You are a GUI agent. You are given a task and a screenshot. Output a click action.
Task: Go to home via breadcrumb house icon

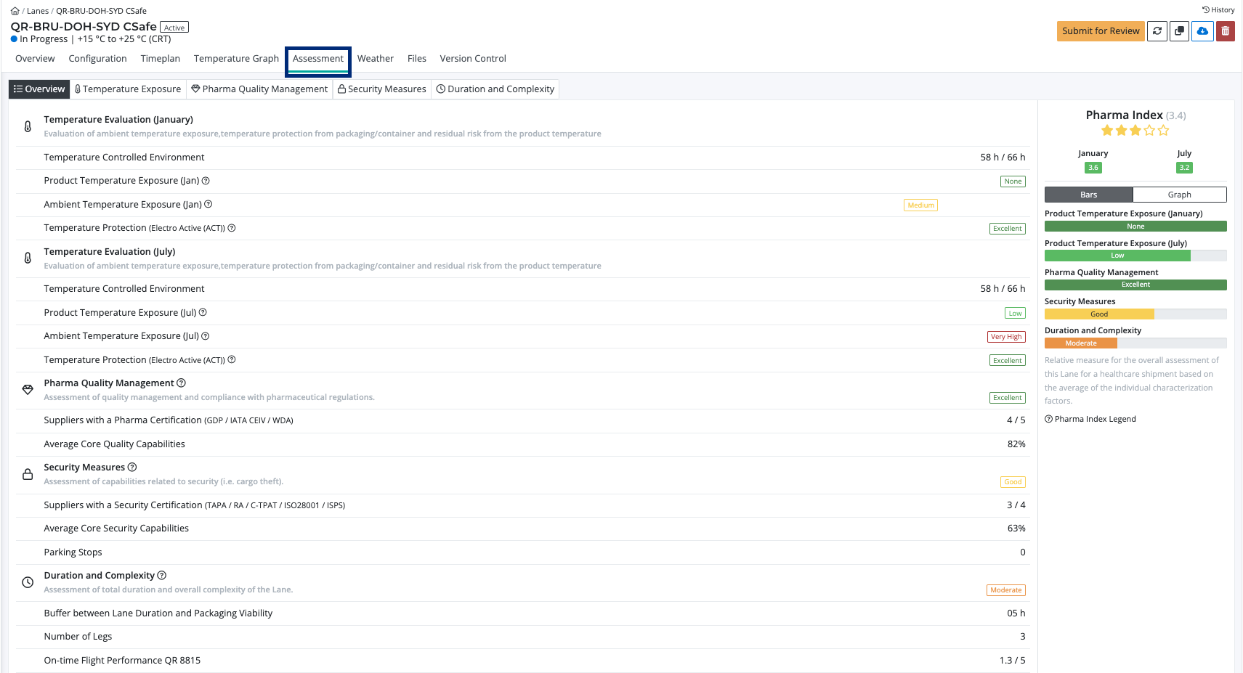click(15, 11)
